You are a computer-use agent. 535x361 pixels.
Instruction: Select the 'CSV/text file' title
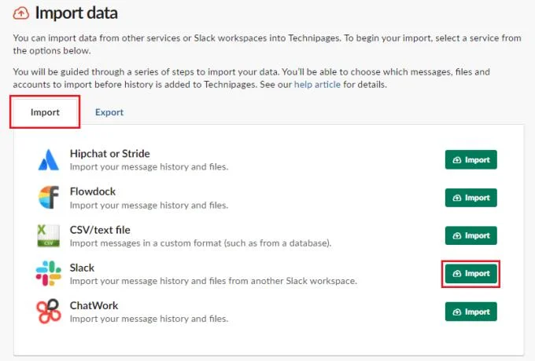click(100, 230)
